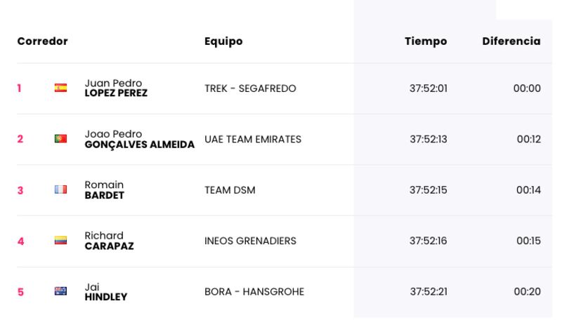Click the Portuguese flag icon

(x=60, y=139)
